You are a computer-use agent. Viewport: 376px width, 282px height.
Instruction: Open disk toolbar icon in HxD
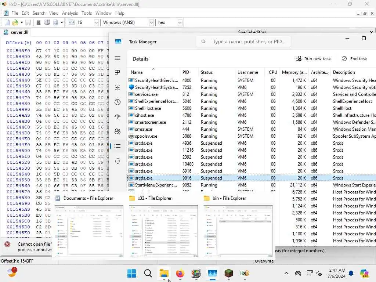pyautogui.click(x=47, y=22)
